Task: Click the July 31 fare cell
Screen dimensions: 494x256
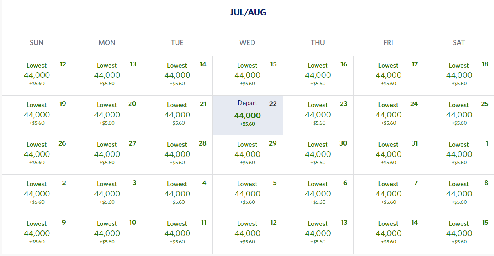Action: [x=388, y=154]
